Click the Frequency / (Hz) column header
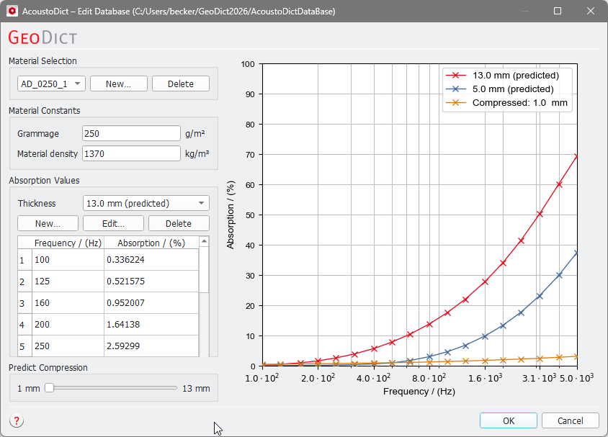 click(x=68, y=243)
